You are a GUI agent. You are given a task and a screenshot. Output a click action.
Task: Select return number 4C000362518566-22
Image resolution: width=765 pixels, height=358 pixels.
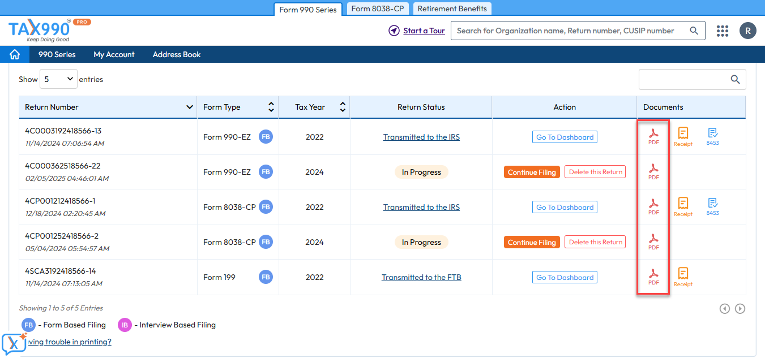click(63, 166)
